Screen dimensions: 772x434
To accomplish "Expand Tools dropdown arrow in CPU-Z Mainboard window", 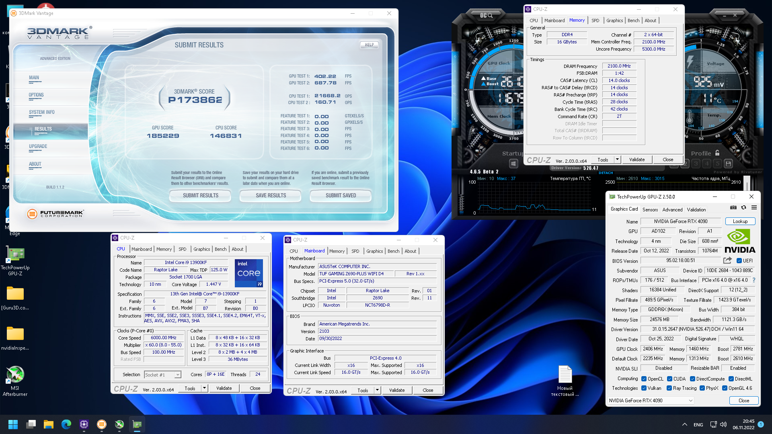I will 377,390.
